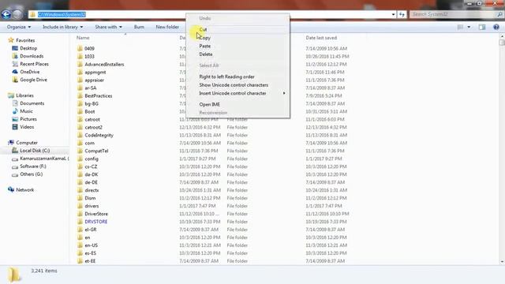Click the refresh button beside address bar
Screen dimensions: 505x284
click(402, 14)
